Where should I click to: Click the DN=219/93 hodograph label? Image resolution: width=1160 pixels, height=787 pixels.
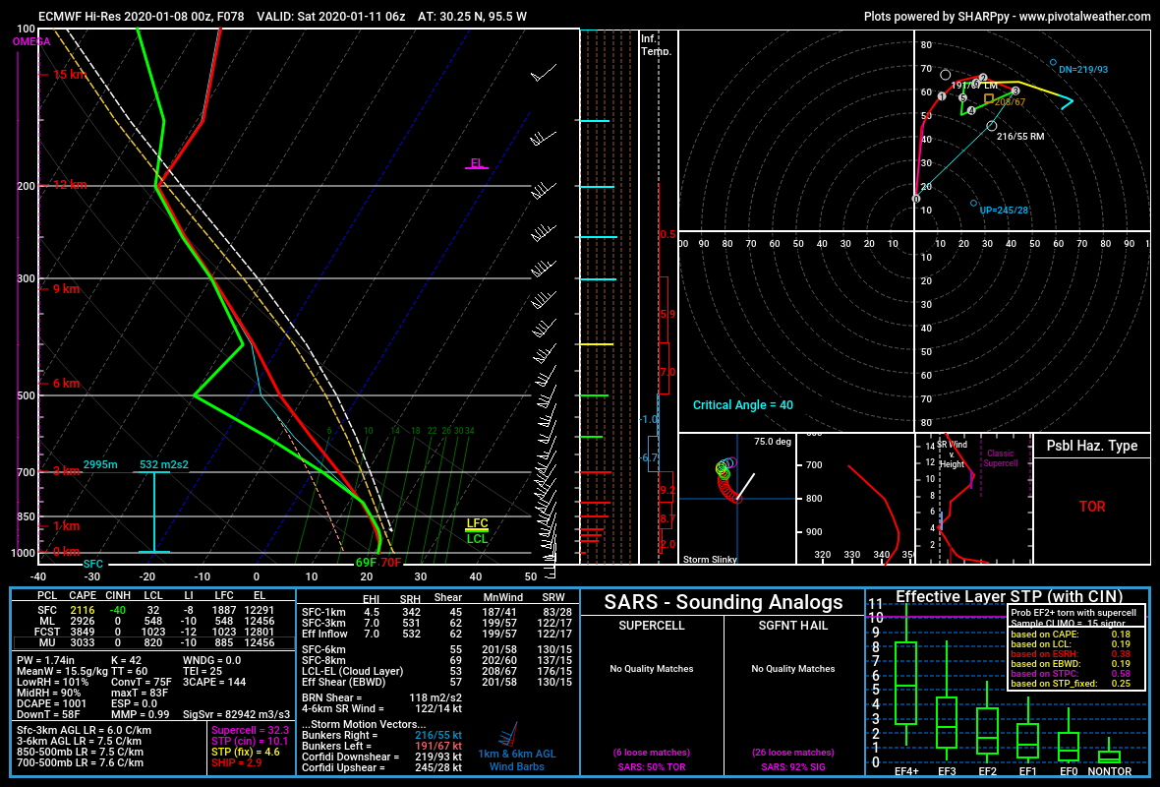[1083, 70]
